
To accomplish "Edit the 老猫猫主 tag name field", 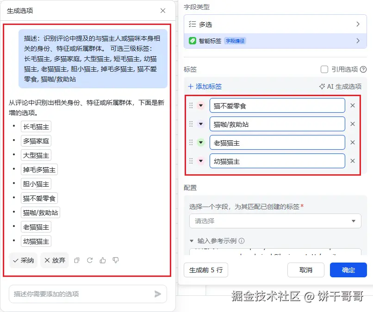I will click(x=277, y=142).
